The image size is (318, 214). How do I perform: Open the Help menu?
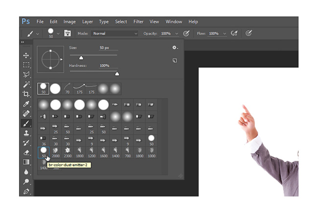pyautogui.click(x=193, y=21)
